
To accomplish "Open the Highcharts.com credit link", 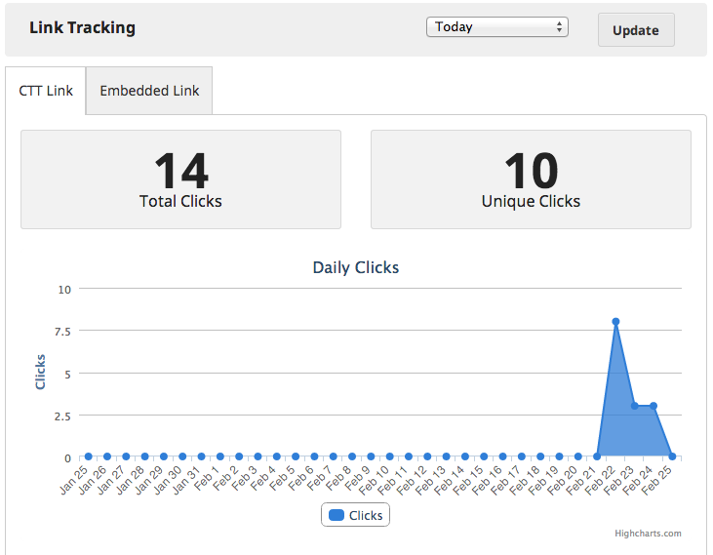I will pyautogui.click(x=648, y=534).
